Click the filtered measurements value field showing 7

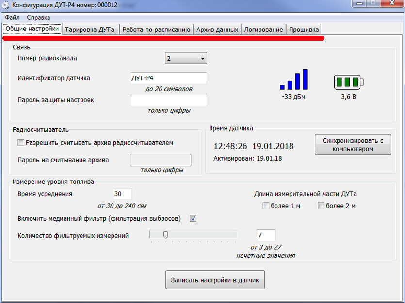[266, 235]
